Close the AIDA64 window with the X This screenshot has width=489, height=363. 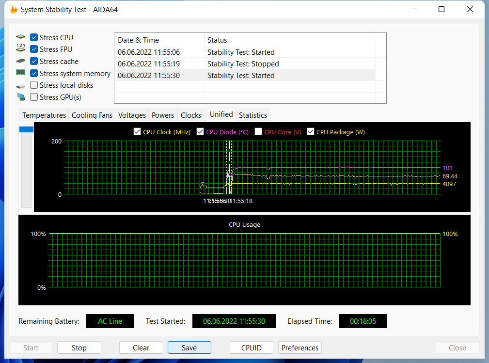click(x=470, y=9)
